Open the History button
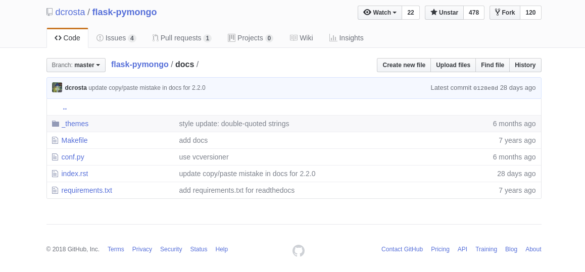The height and width of the screenshot is (272, 585). [525, 65]
